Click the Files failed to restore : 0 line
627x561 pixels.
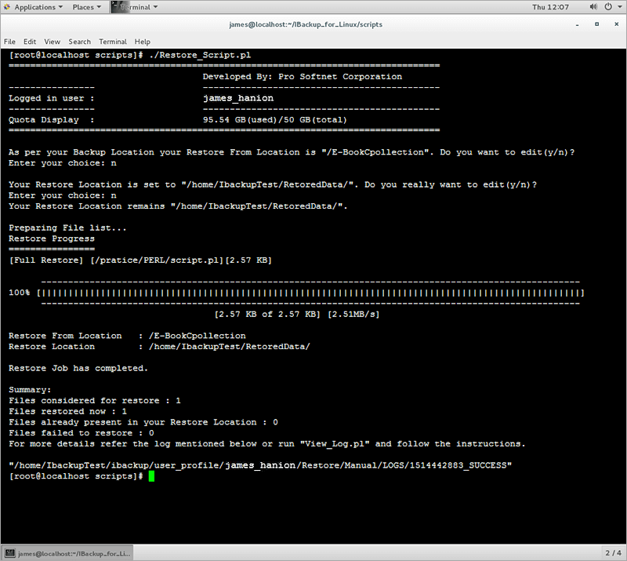click(82, 433)
